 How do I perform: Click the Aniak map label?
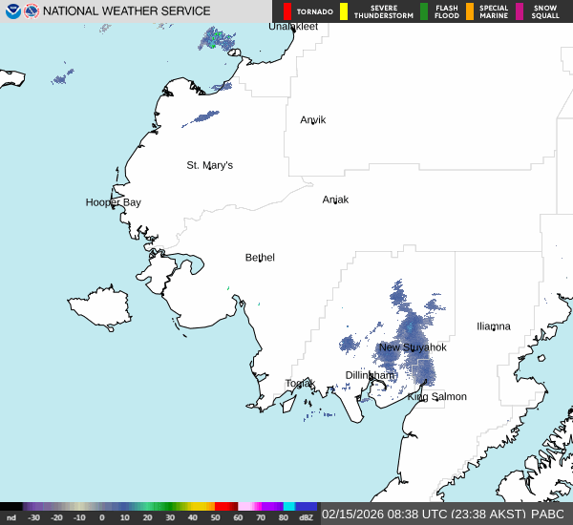pos(335,199)
